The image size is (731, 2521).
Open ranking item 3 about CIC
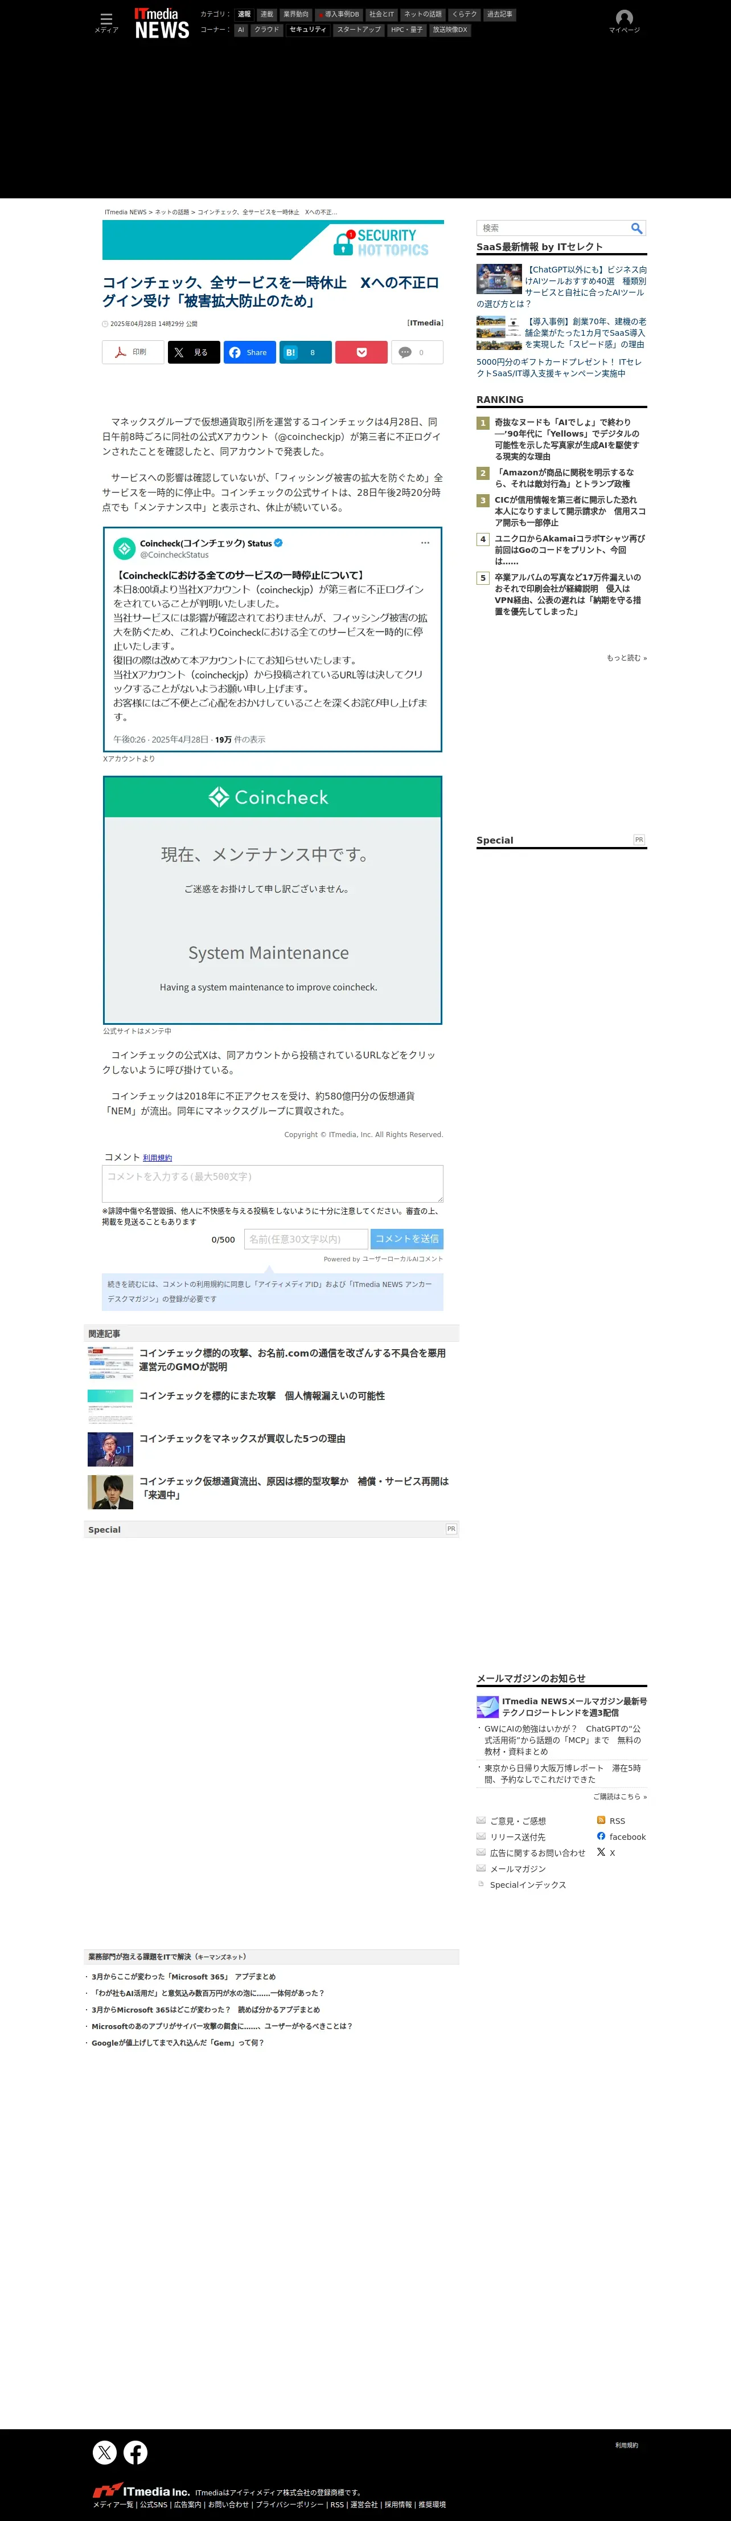click(x=570, y=511)
